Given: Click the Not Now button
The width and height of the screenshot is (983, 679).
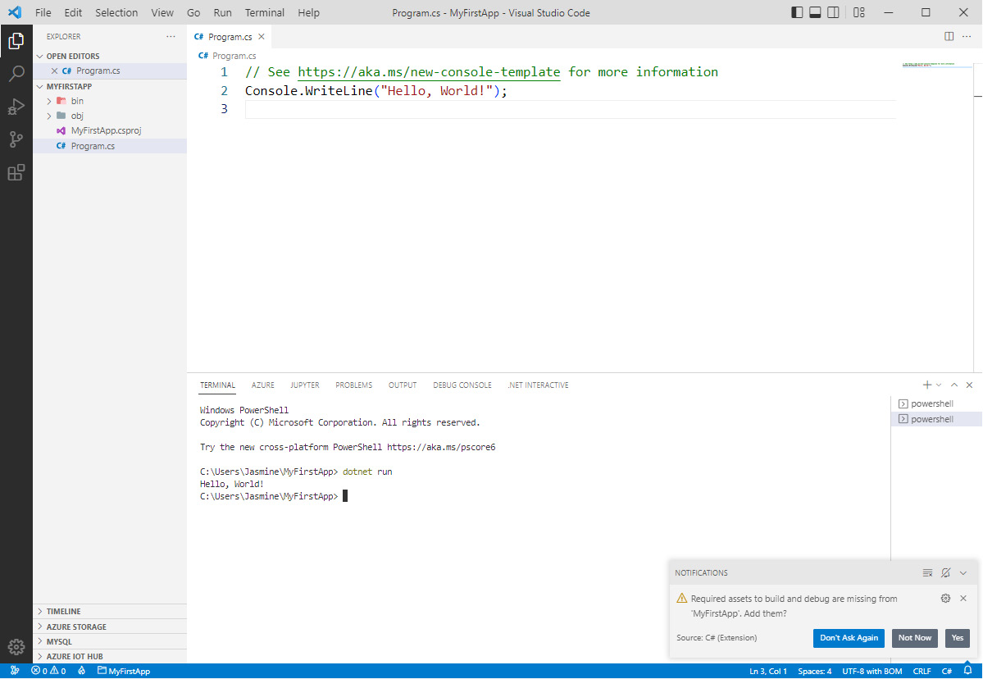Looking at the screenshot, I should click(x=915, y=638).
